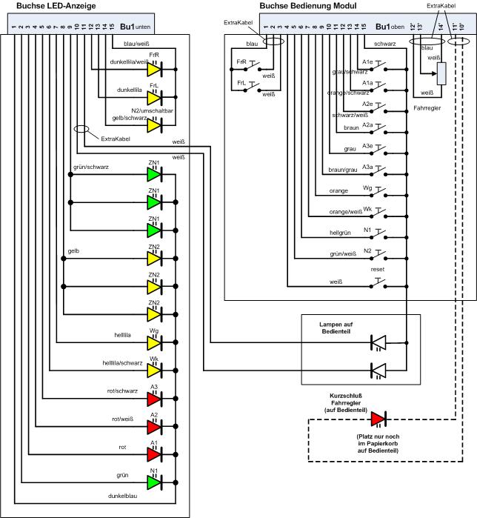
Task: Select the red A3 LED symbol
Action: pos(154,399)
